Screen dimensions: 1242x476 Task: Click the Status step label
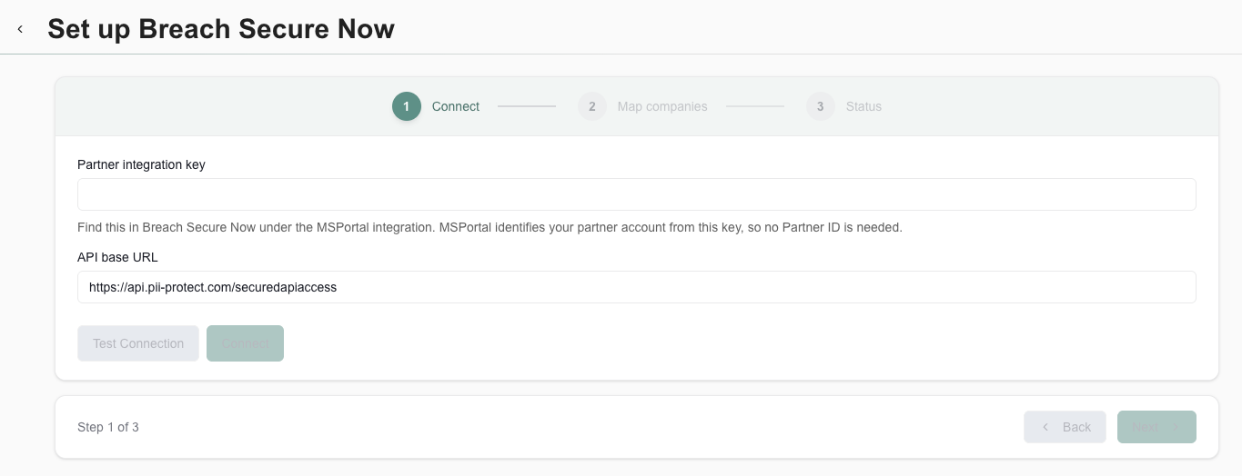tap(863, 106)
